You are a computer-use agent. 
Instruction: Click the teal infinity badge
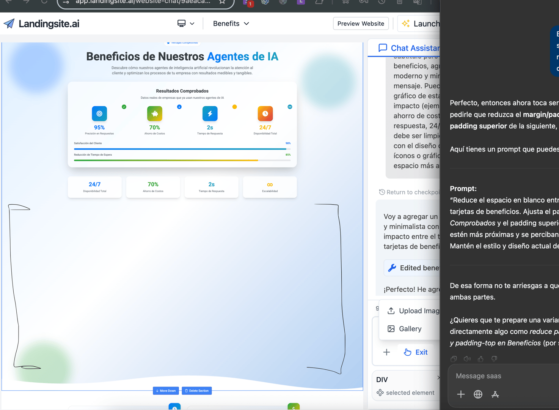[290, 107]
